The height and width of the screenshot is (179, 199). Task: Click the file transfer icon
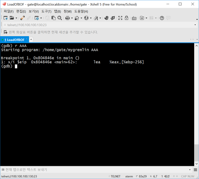click(77, 18)
